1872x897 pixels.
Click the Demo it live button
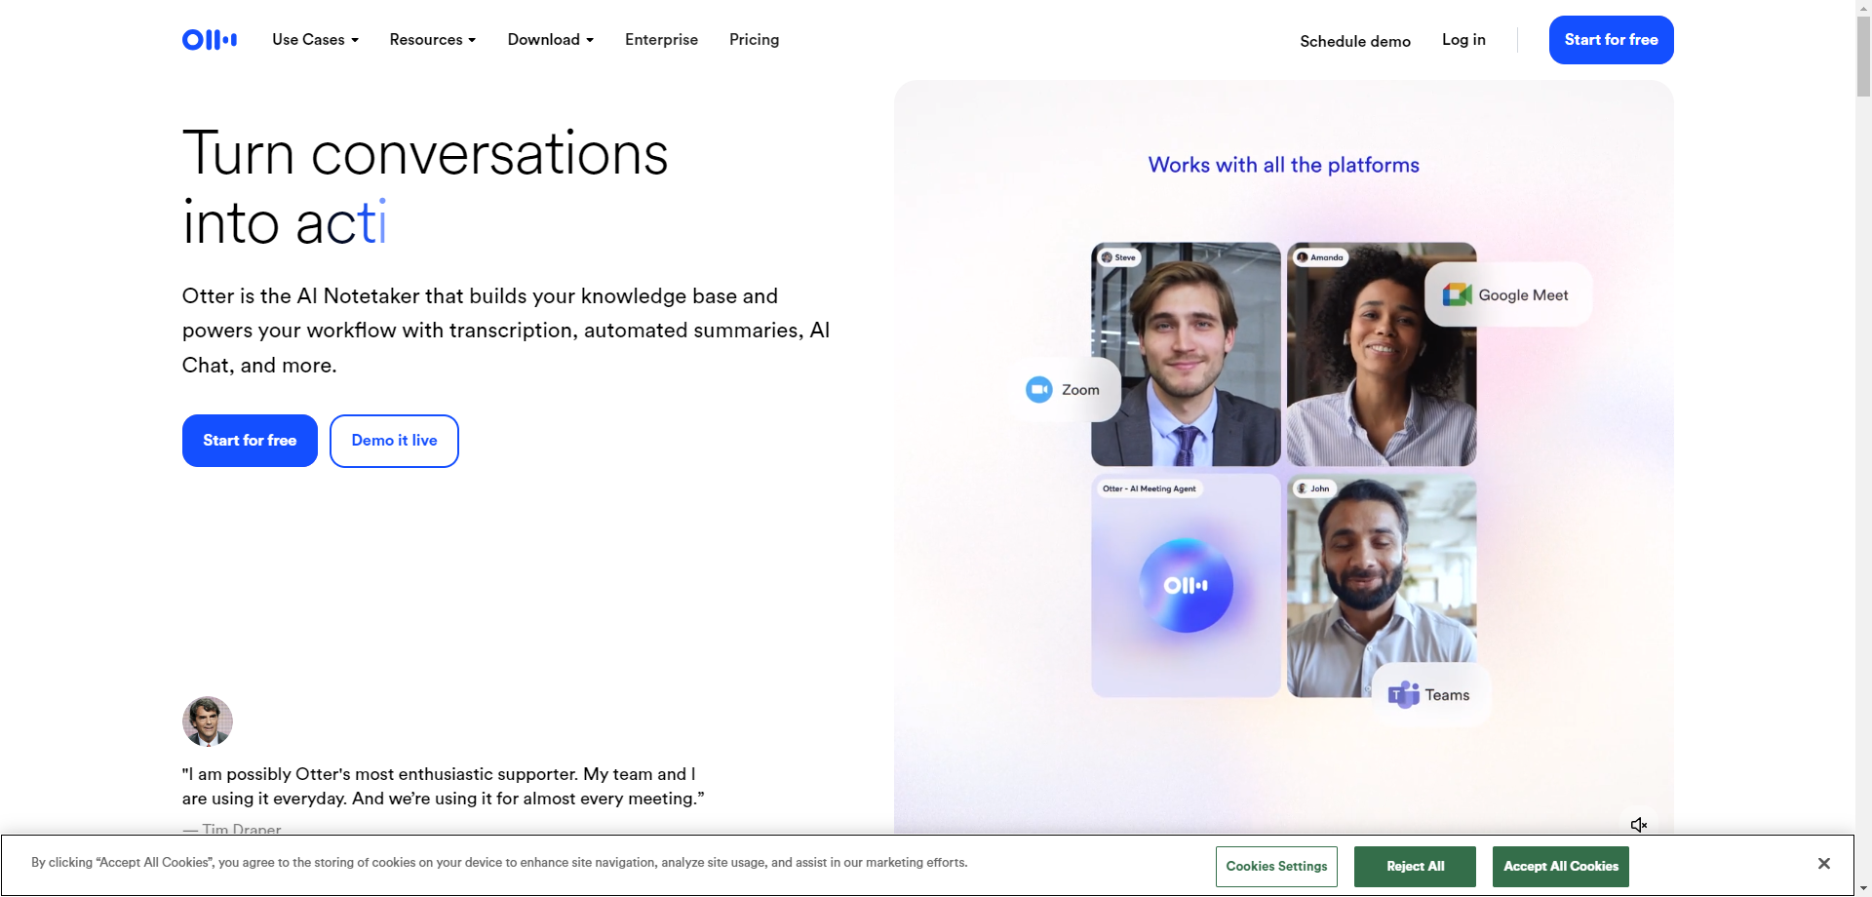coord(394,441)
